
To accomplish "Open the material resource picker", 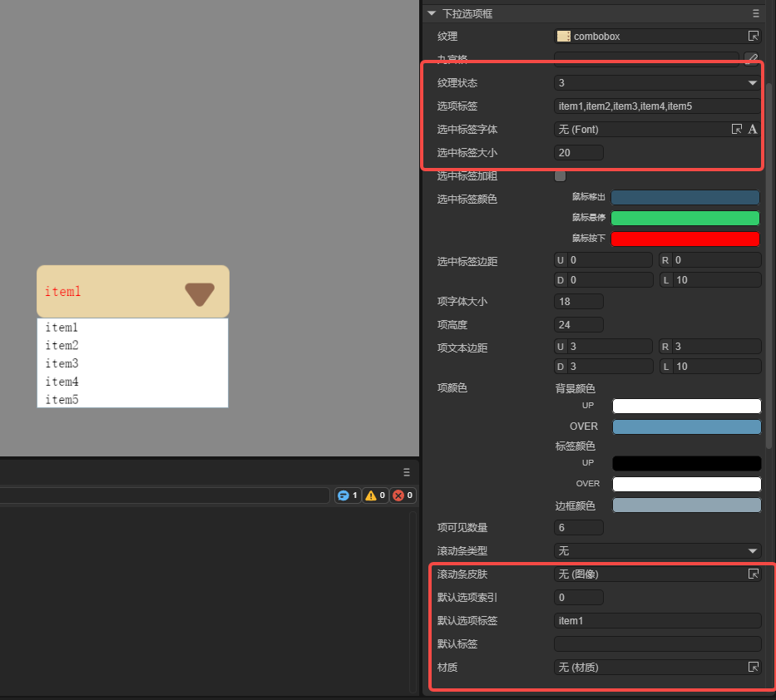I will coord(753,667).
